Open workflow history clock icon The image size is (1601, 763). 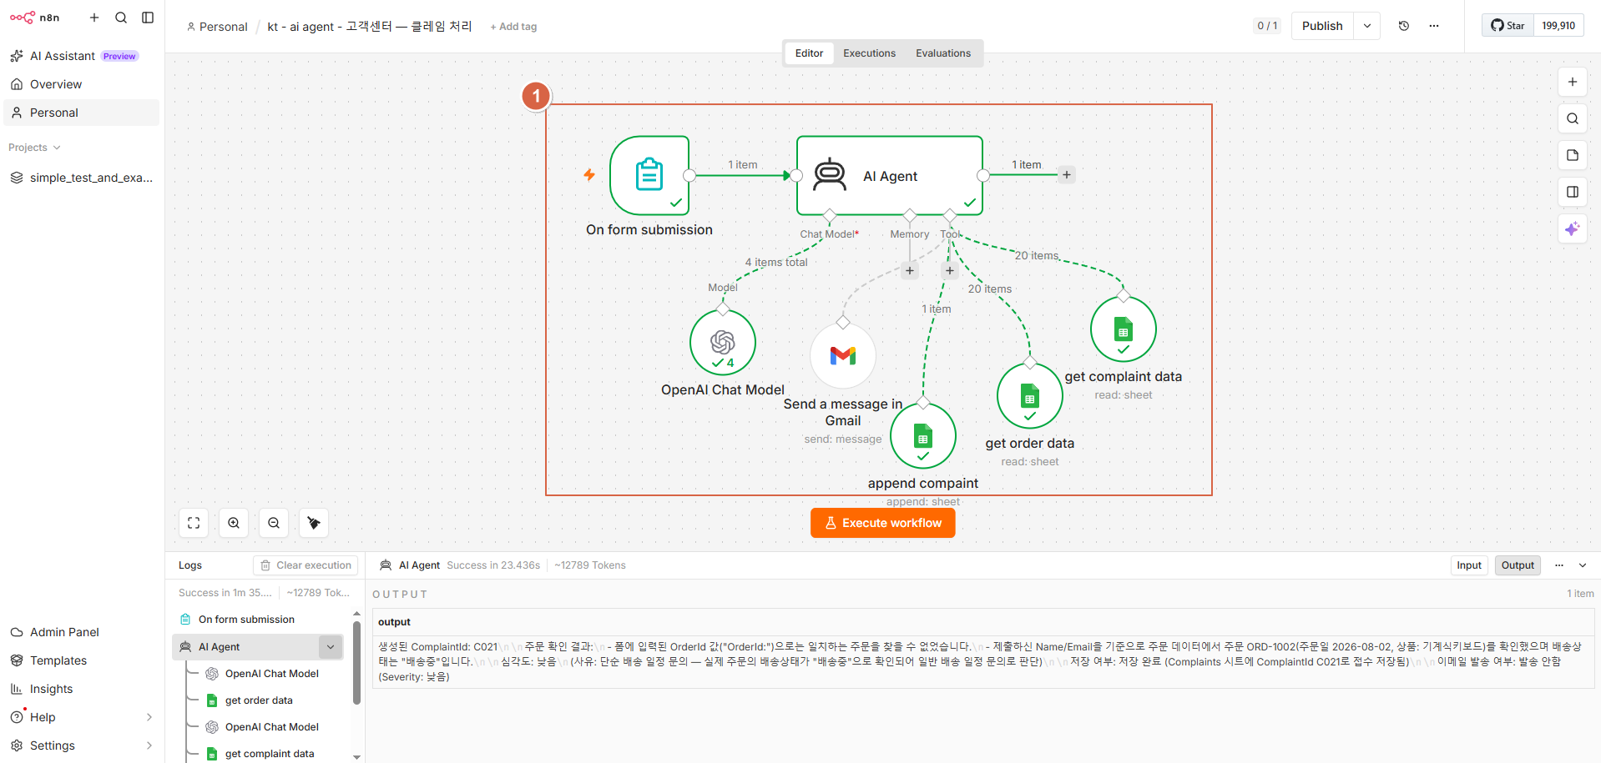click(1404, 26)
